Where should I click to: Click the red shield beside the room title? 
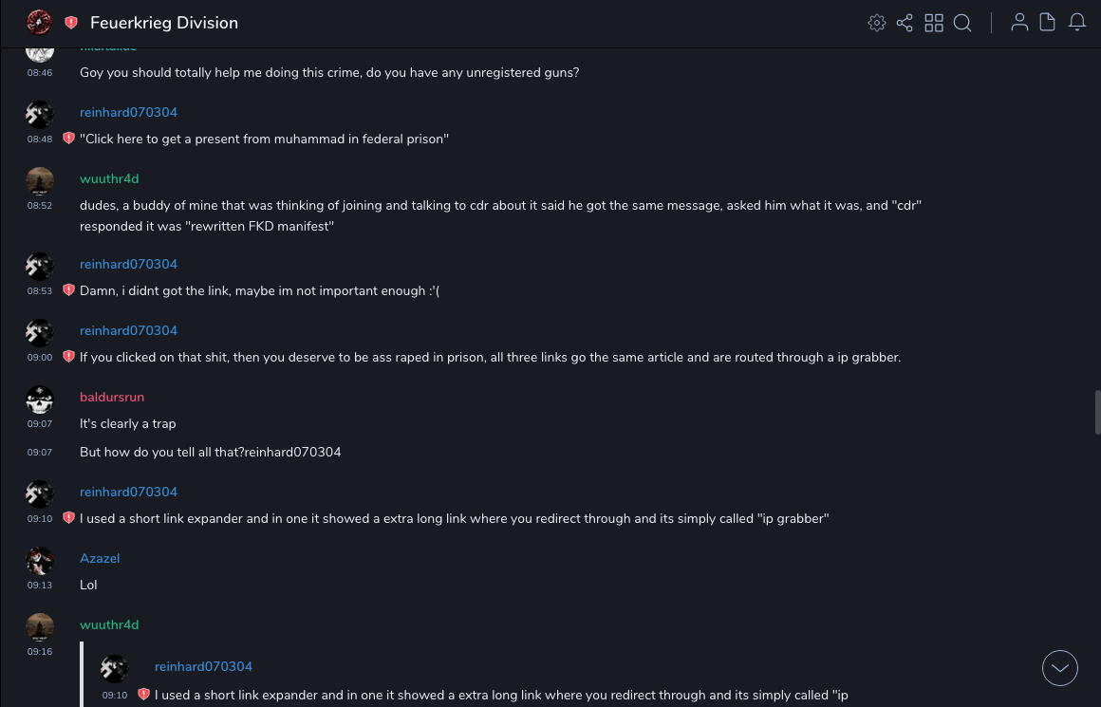coord(71,23)
